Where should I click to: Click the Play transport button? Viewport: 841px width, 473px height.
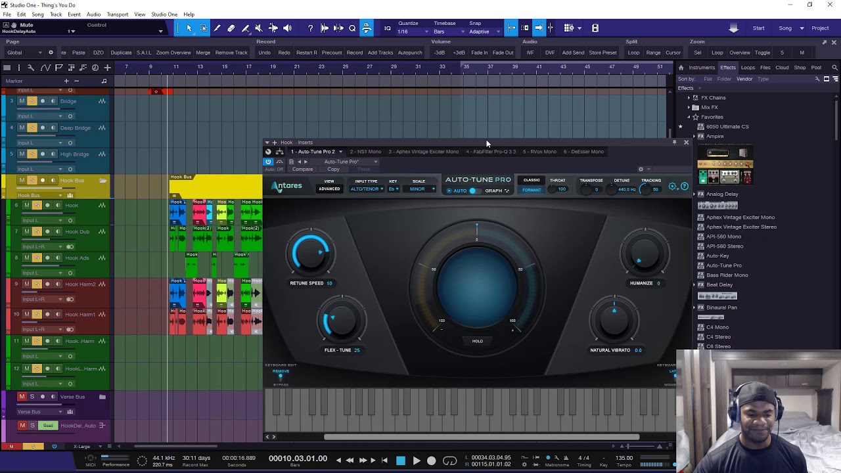click(x=416, y=461)
